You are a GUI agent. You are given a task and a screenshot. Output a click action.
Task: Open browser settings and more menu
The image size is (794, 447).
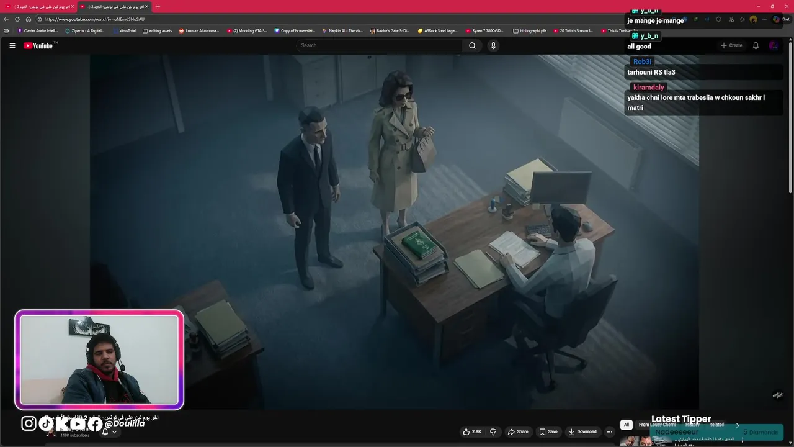pyautogui.click(x=765, y=19)
